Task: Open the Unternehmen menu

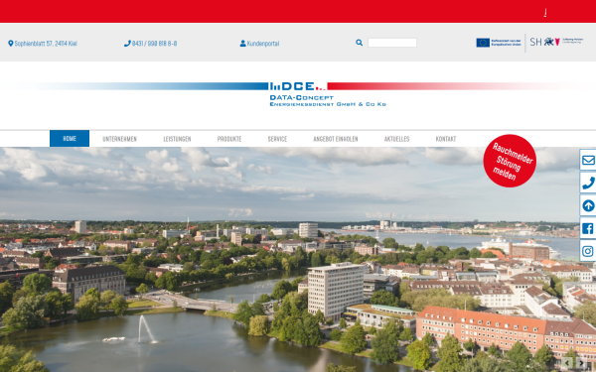Action: (120, 139)
